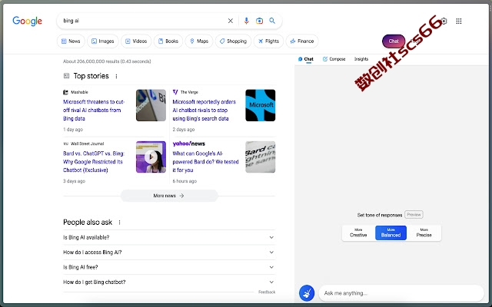Open Microsoft reportedly orders AI chatbot headline

(204, 111)
